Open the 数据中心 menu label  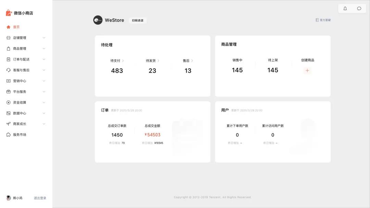(20, 113)
